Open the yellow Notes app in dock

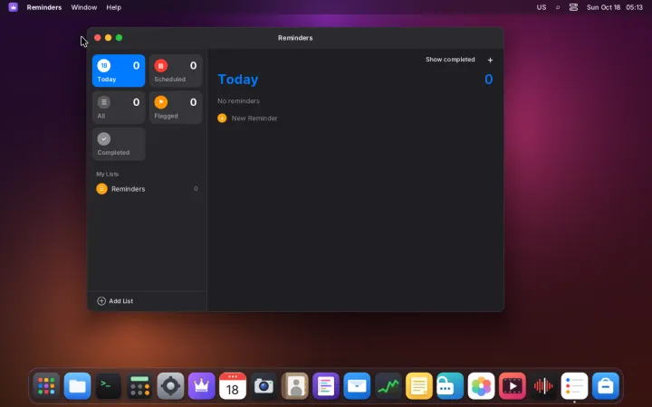click(419, 386)
